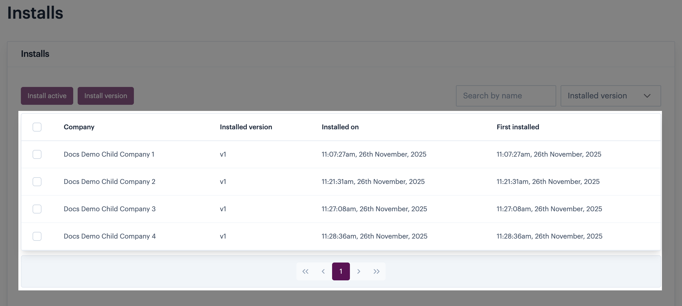The image size is (682, 306).
Task: Toggle the select-all checkbox in table header
Action: tap(37, 127)
